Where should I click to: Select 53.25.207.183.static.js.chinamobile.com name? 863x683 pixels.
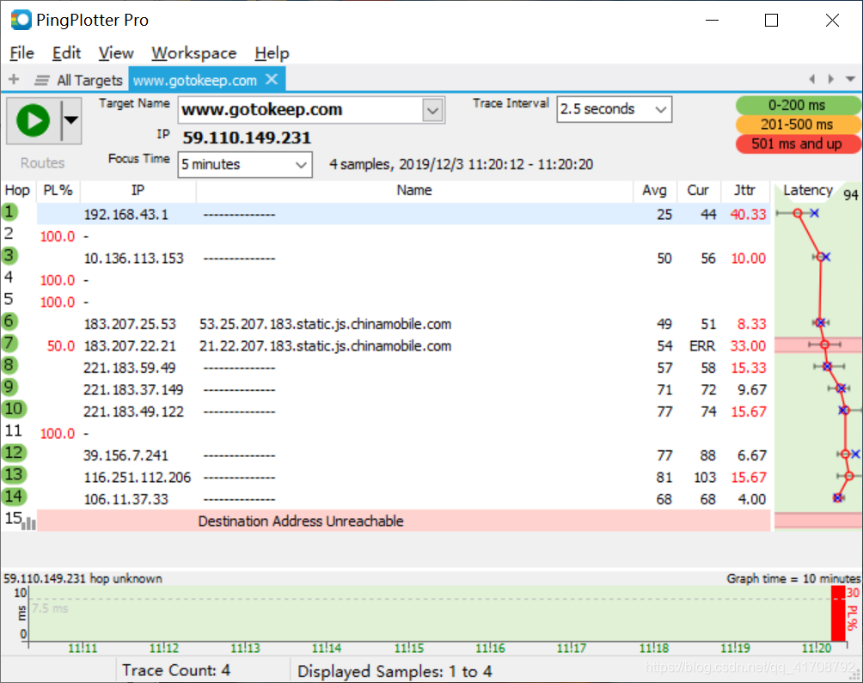[x=325, y=324]
